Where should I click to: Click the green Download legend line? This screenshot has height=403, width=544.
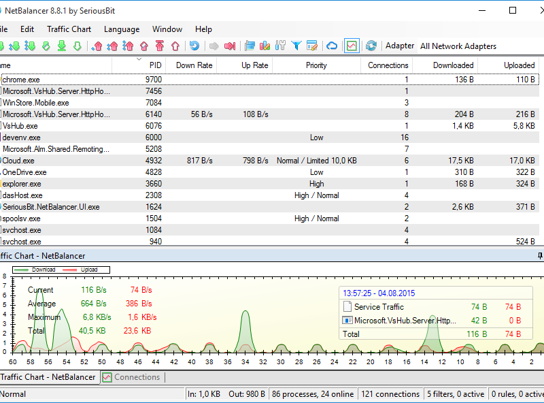point(21,270)
